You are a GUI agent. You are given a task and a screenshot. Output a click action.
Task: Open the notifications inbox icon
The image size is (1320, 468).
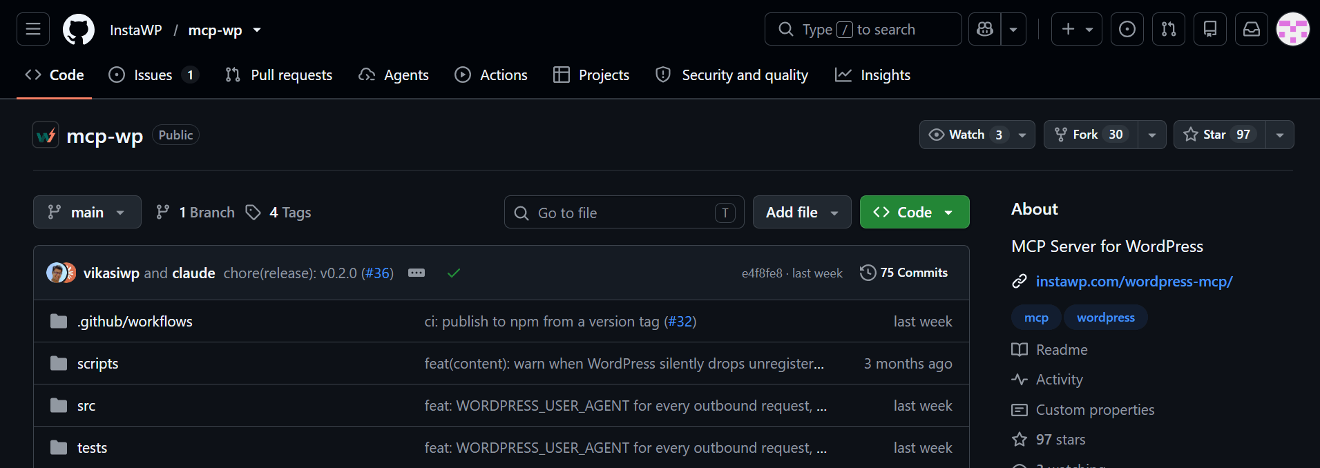1252,29
